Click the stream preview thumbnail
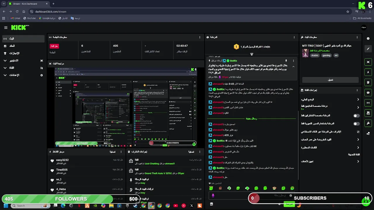The image size is (374, 210). [126, 107]
